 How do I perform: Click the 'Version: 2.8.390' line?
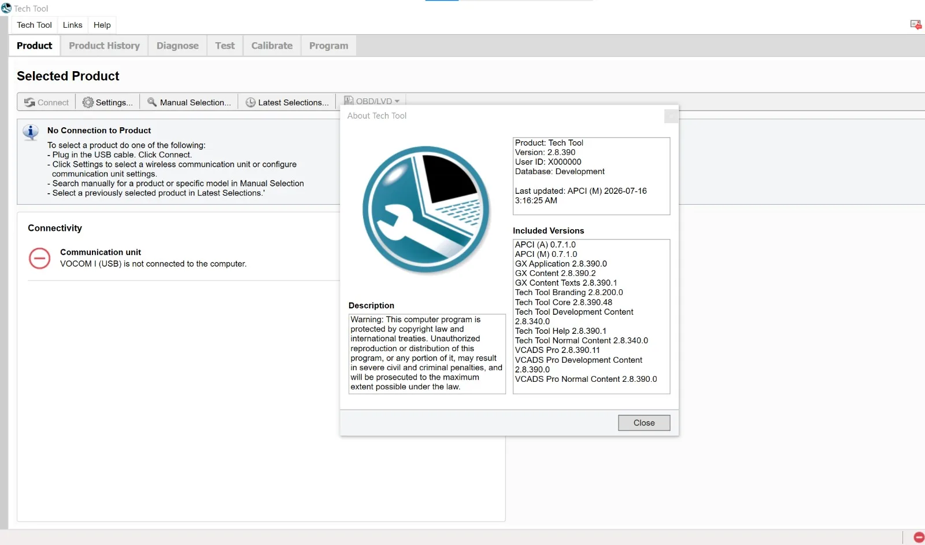click(545, 153)
